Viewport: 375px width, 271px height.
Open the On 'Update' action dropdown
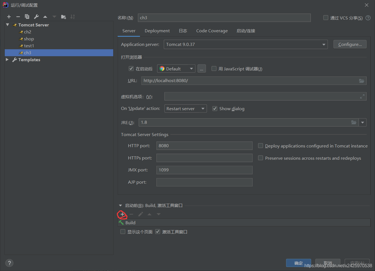point(185,109)
